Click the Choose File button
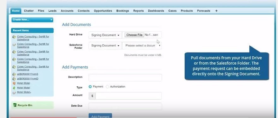278x118 pixels. point(134,35)
